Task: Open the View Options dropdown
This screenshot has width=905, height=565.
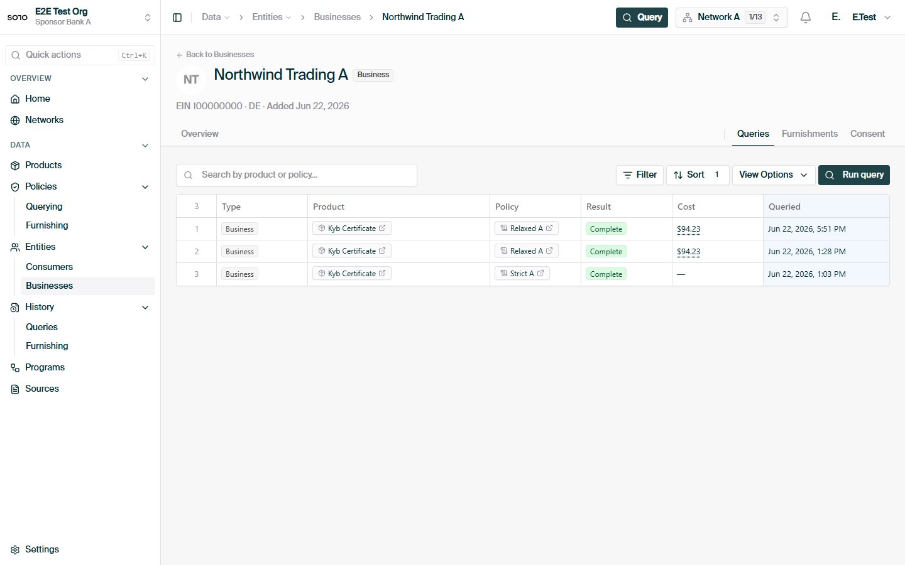Action: [774, 175]
